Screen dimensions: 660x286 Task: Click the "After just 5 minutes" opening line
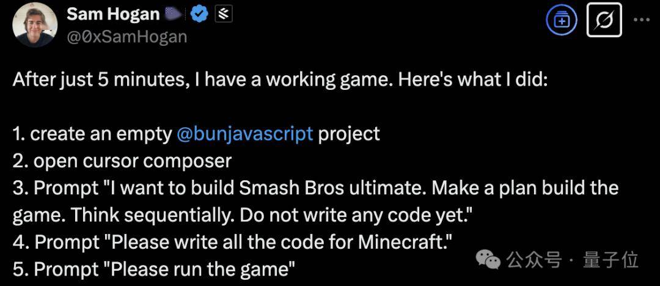(x=279, y=79)
